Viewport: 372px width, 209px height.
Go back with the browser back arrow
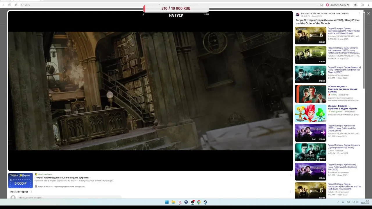(3, 5)
